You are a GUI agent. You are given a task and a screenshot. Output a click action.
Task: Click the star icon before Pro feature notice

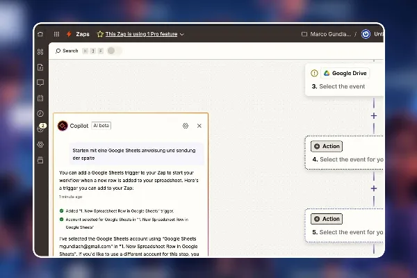(x=100, y=34)
